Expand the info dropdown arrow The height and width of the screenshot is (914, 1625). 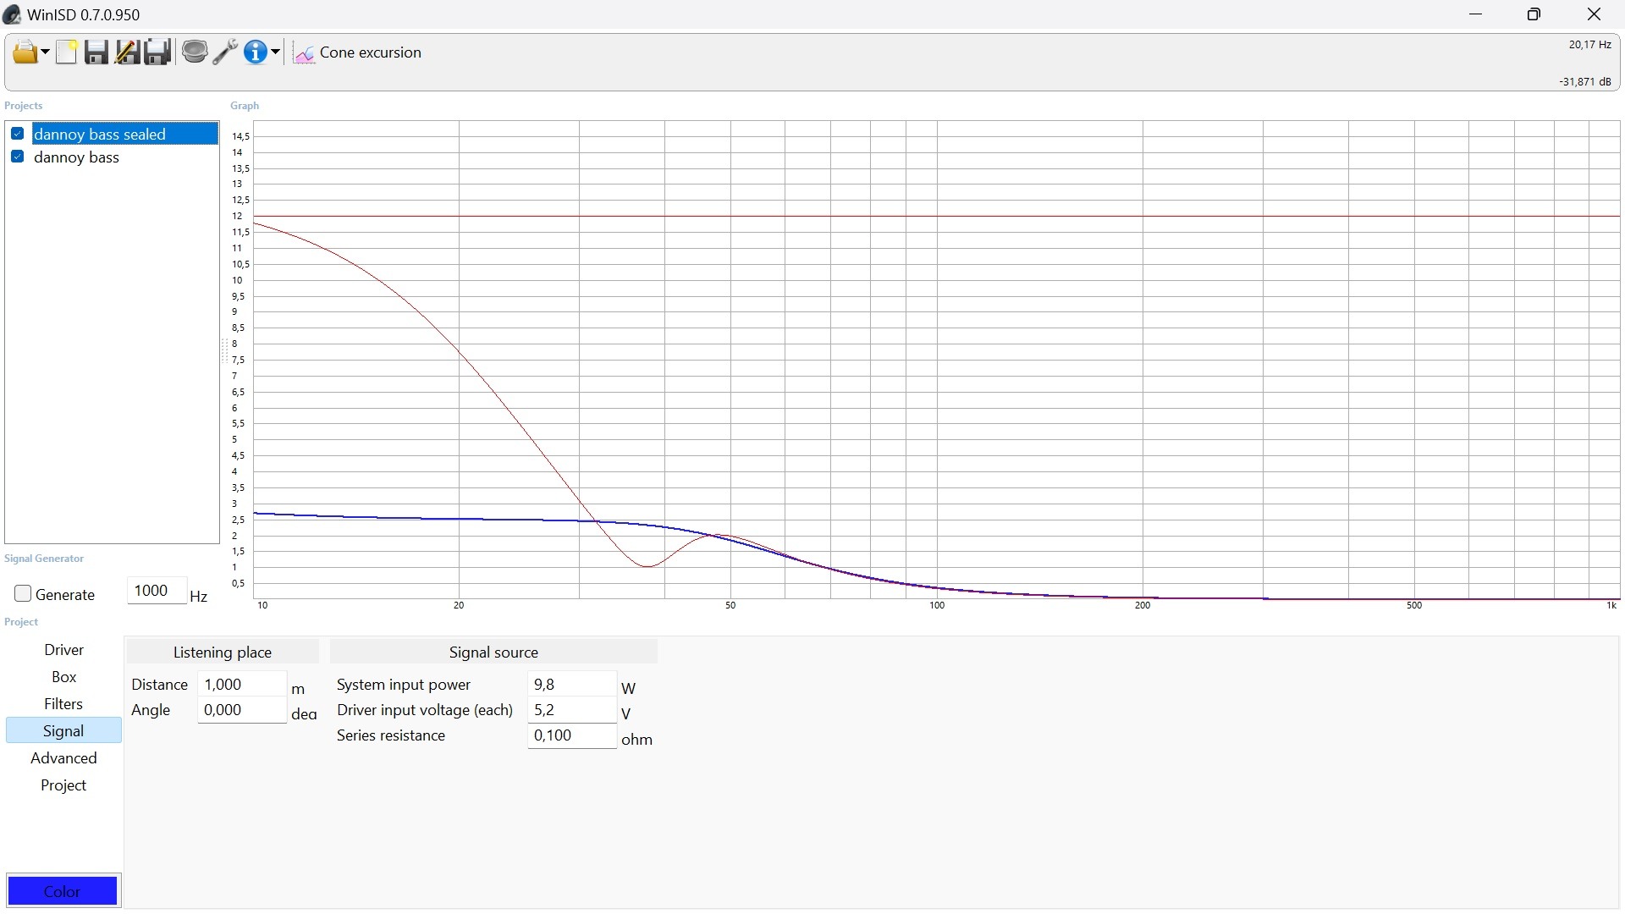pos(275,52)
